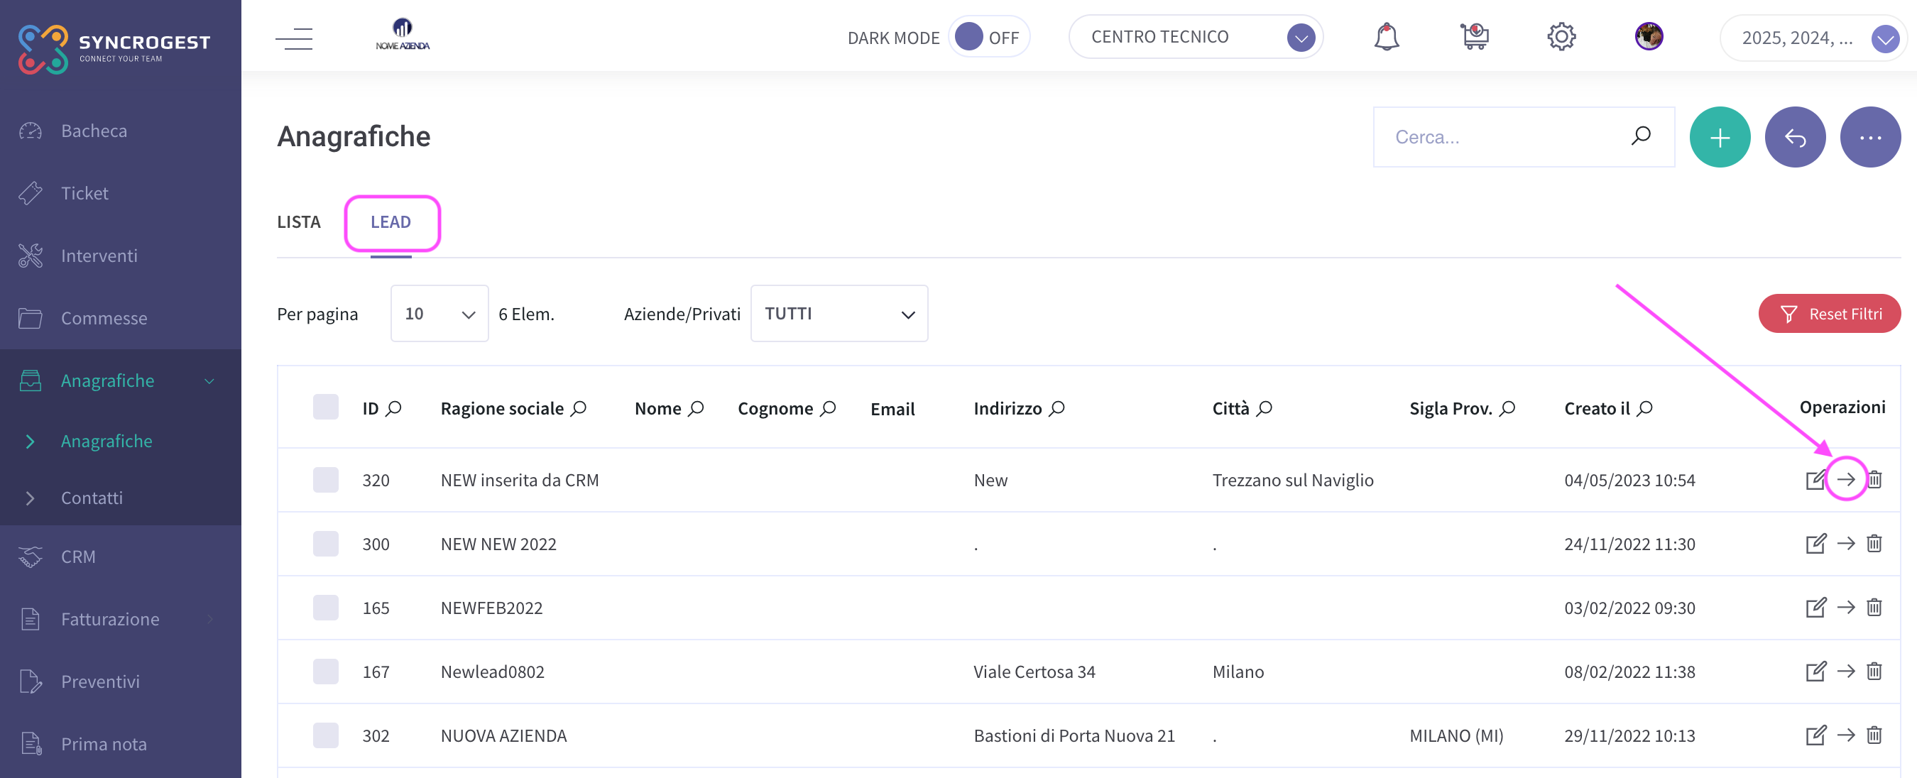Edit row 300 NEW NEW 2022
The height and width of the screenshot is (778, 1917).
coord(1815,544)
